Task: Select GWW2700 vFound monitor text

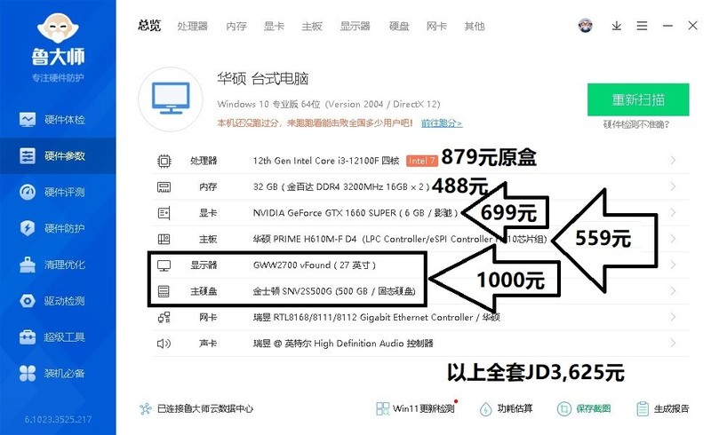Action: (x=292, y=265)
